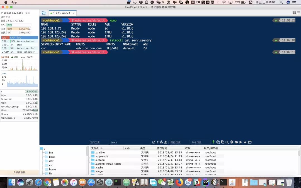Click the magnifier search icon in terminal toolbar

[227, 142]
